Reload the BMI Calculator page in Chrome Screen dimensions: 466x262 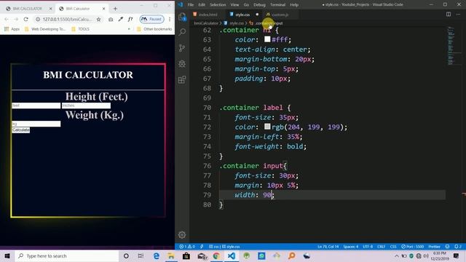26,19
